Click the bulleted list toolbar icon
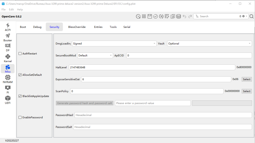The width and height of the screenshot is (255, 143). tap(144, 16)
